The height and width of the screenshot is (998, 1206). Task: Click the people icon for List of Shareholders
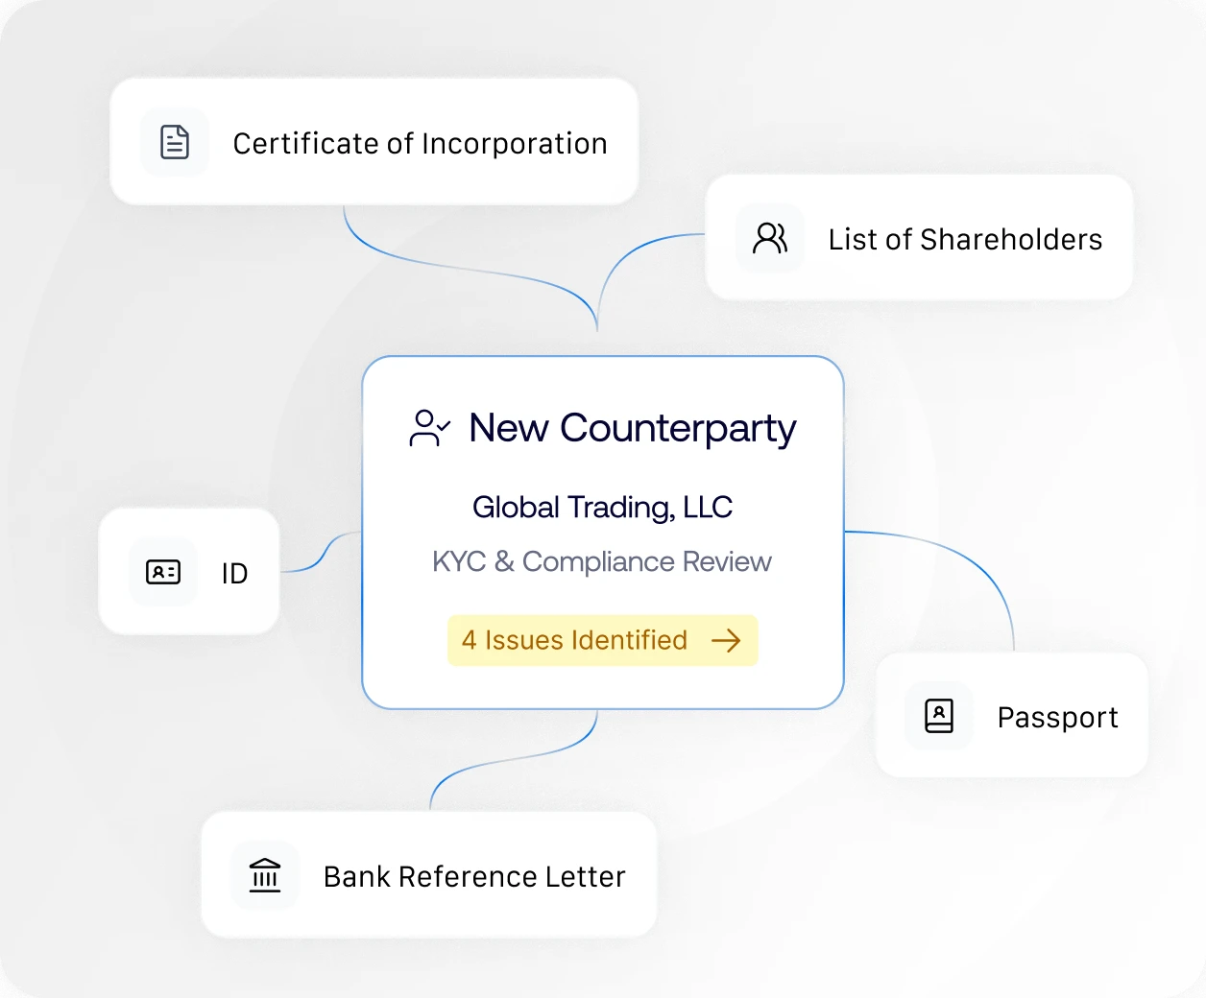[770, 238]
